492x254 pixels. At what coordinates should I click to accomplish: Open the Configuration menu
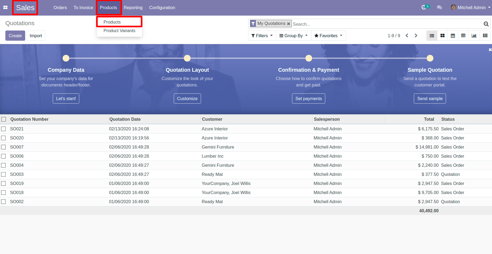pyautogui.click(x=162, y=7)
